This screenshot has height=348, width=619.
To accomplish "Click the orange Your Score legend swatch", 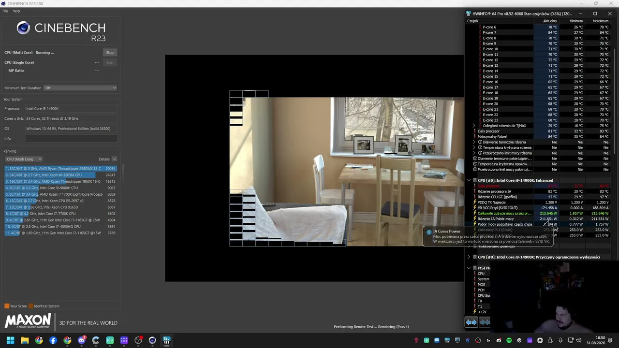I will (x=7, y=306).
